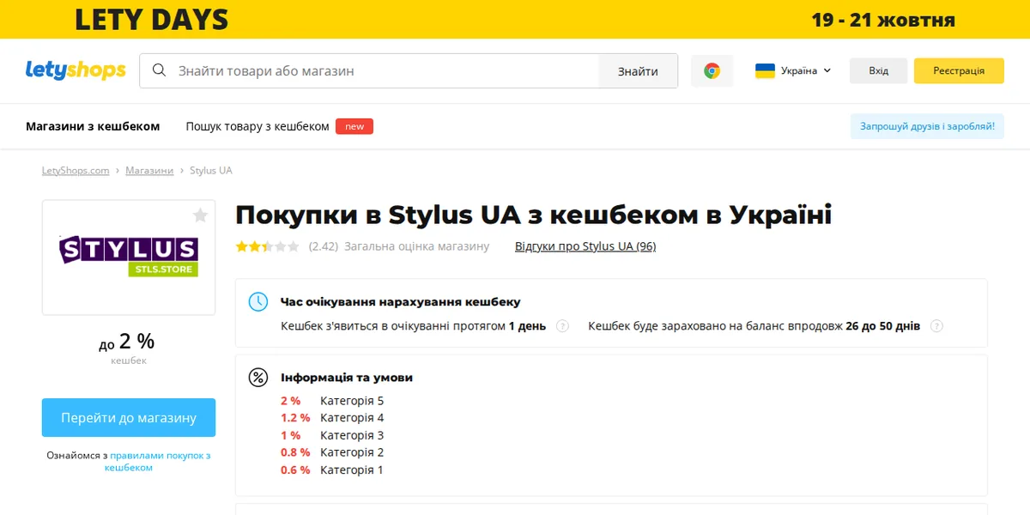The width and height of the screenshot is (1030, 515).
Task: Open Пошук товару з кешбеком menu item
Action: [x=257, y=126]
